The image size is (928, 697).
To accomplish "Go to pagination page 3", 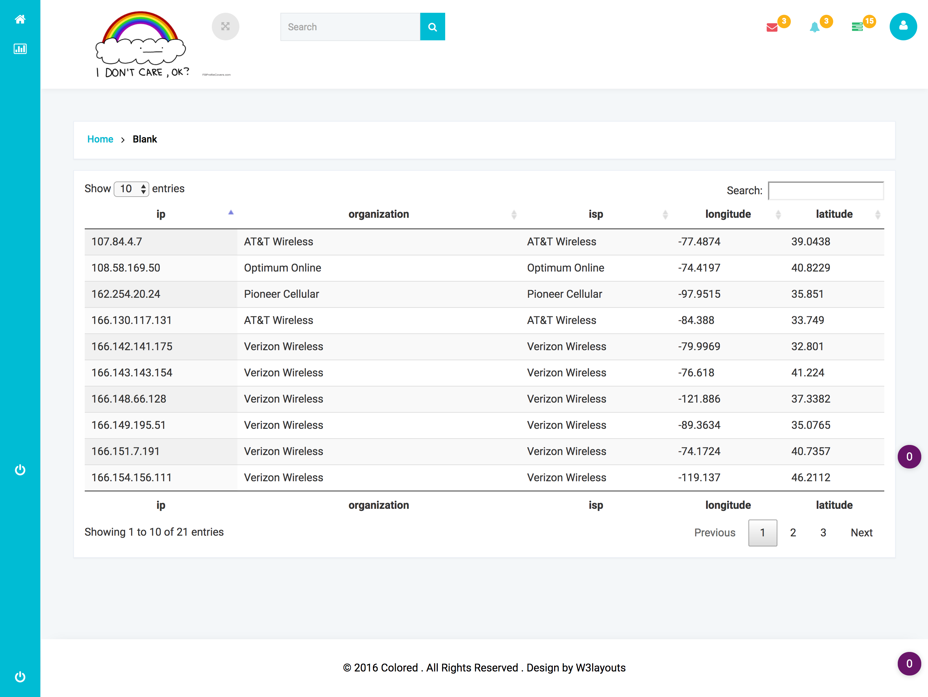I will (x=823, y=533).
